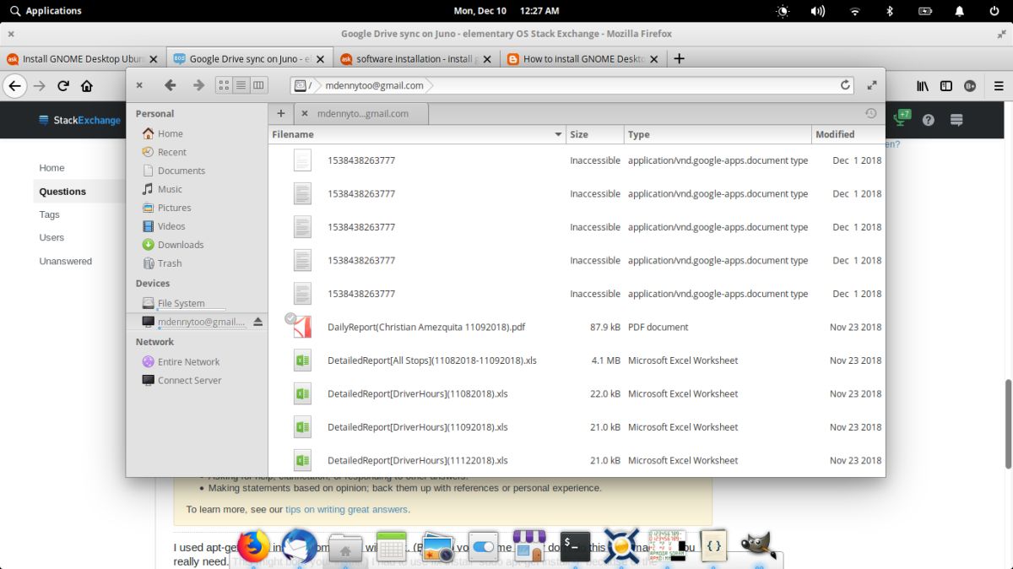Collapse the Devices sidebar section
The height and width of the screenshot is (569, 1013).
coord(153,284)
